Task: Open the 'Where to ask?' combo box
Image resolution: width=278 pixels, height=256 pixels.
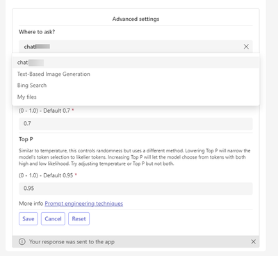Action: (136, 47)
